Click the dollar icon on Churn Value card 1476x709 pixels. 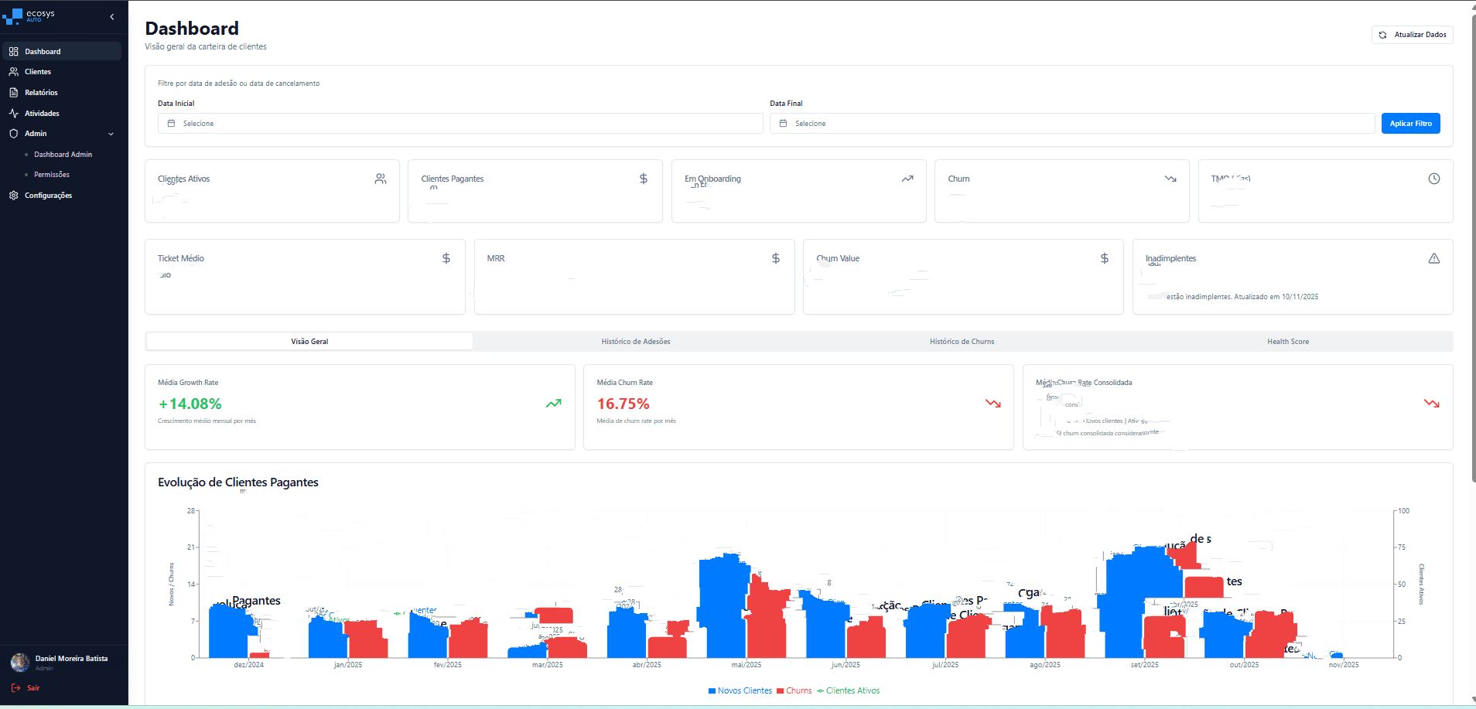[x=1105, y=258]
